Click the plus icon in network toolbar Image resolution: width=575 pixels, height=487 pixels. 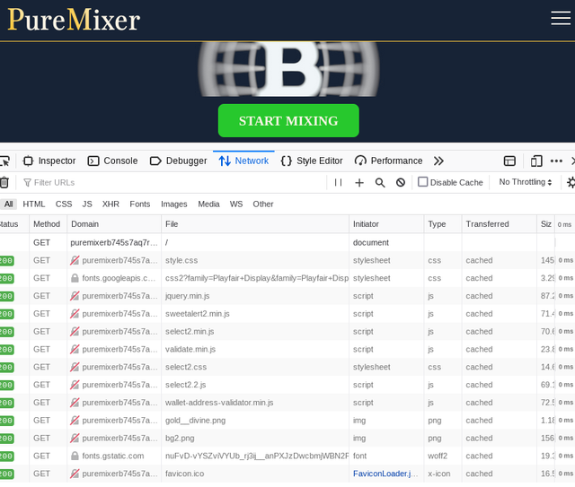tap(359, 182)
